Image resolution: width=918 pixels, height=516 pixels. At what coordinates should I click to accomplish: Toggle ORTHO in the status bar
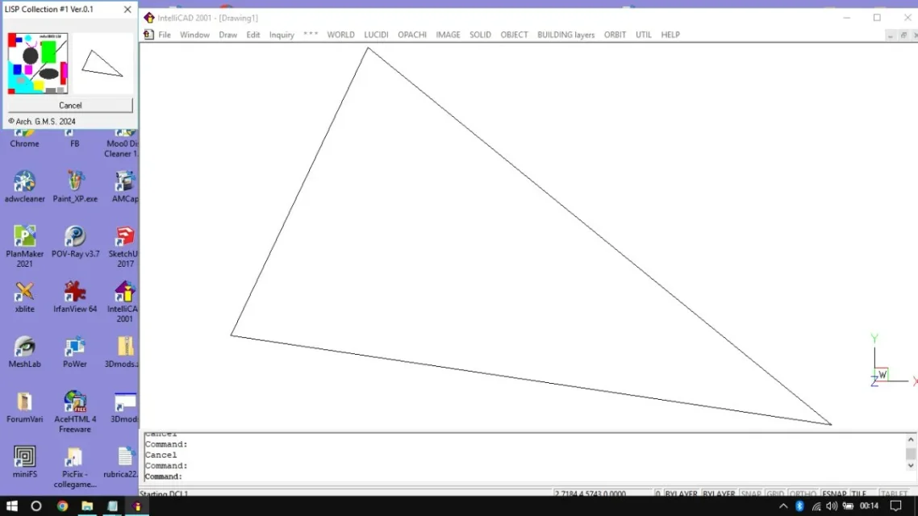803,493
